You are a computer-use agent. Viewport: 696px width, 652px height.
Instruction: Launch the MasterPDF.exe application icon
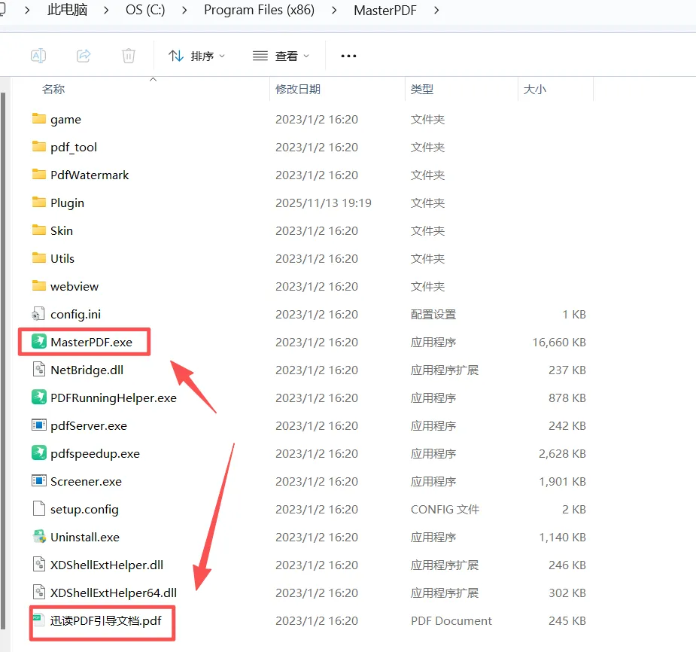click(39, 341)
